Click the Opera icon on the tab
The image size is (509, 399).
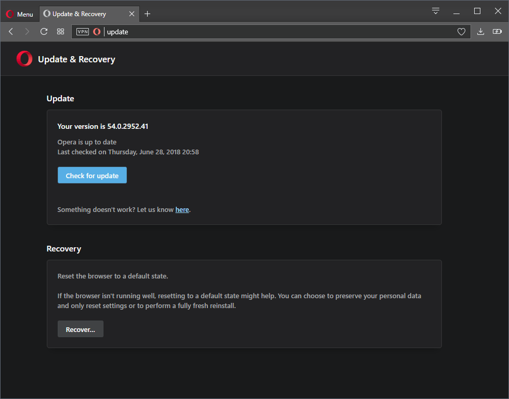tap(47, 14)
